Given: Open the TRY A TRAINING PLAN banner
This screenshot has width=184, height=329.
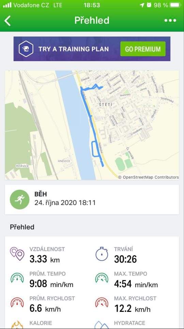Looking at the screenshot, I should tap(92, 49).
